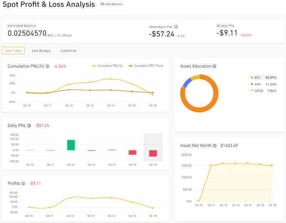Click the Hide Balance button
The image size is (286, 223).
pyautogui.click(x=111, y=4)
